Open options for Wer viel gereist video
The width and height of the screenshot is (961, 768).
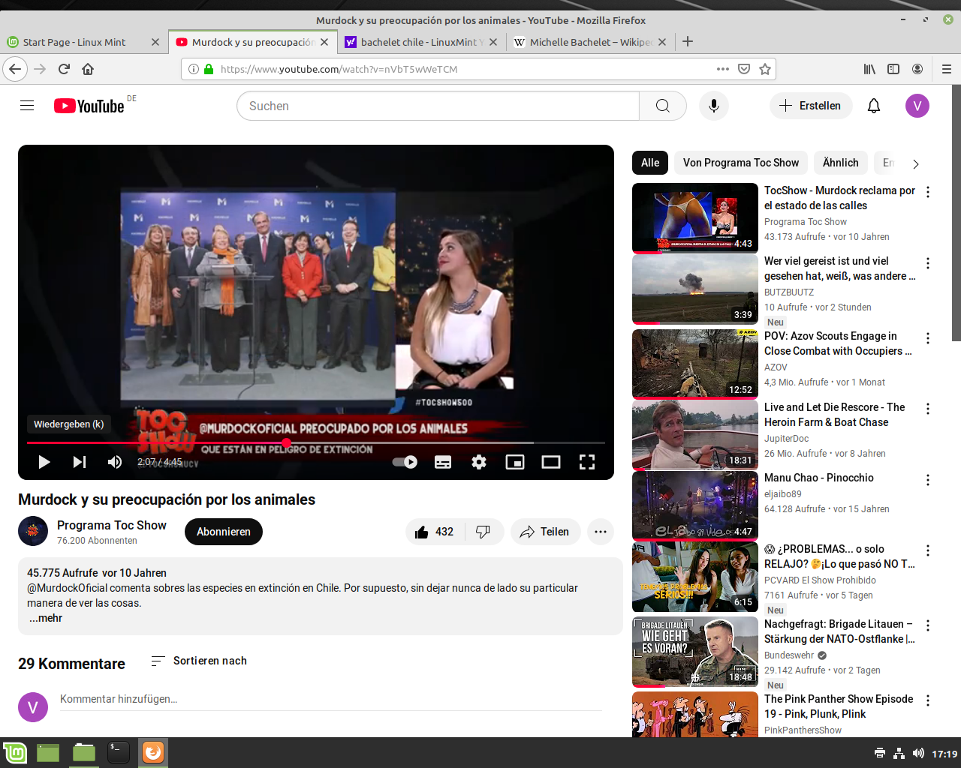(x=928, y=263)
